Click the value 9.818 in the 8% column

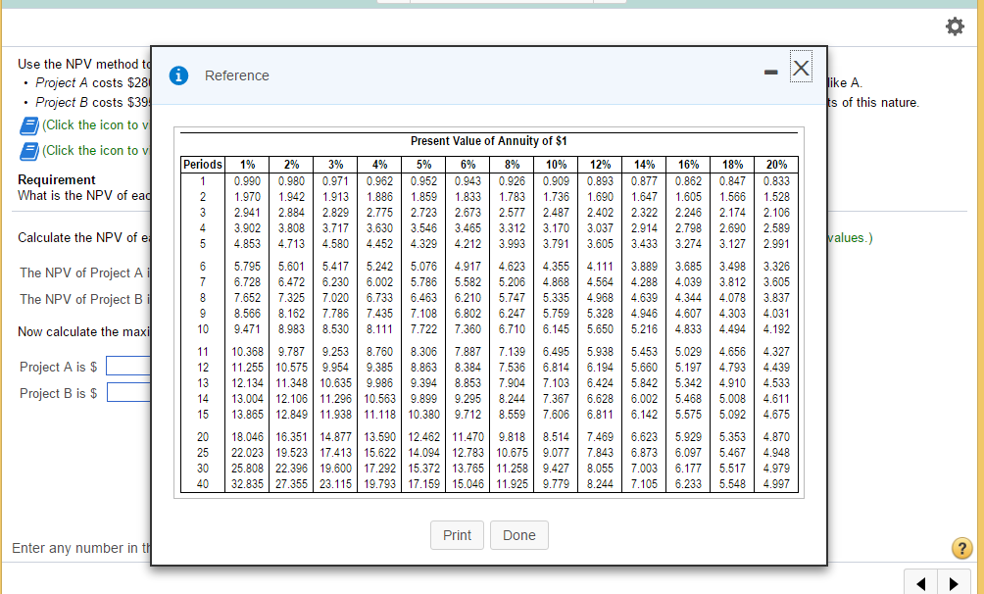tap(512, 437)
